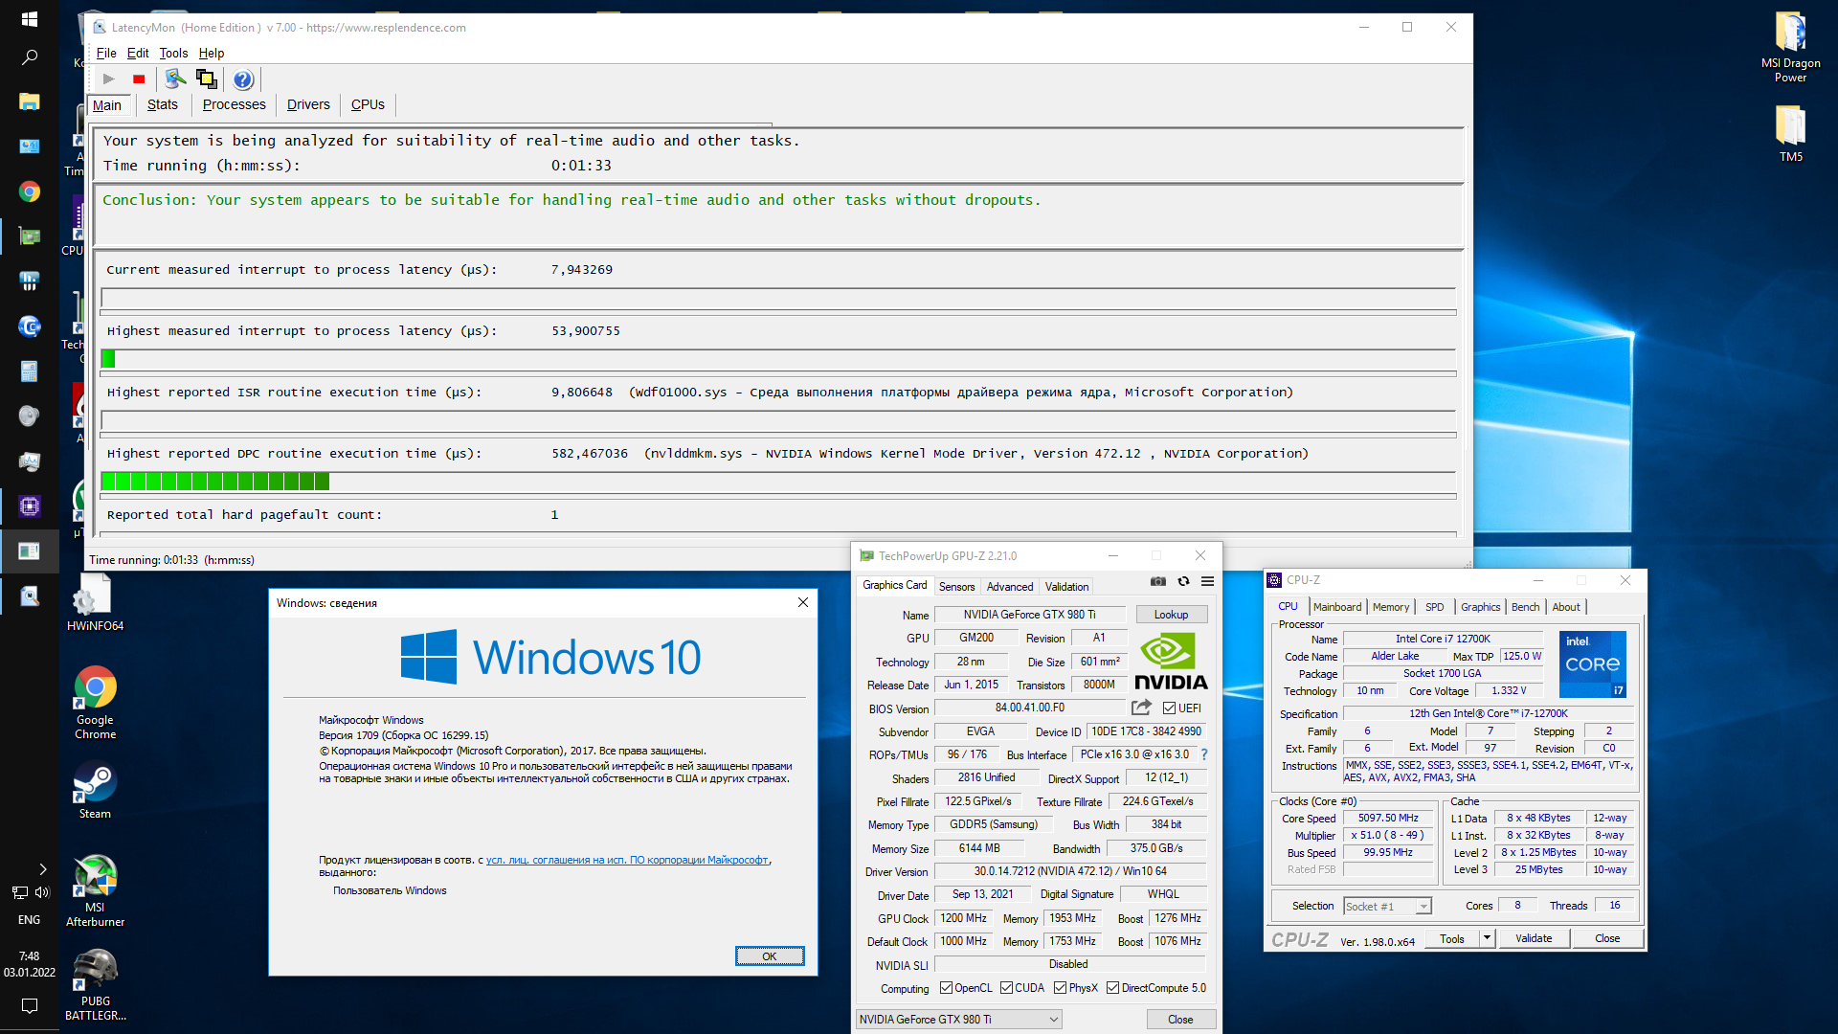Open GPU-Z hamburger menu icon
The width and height of the screenshot is (1838, 1034).
[x=1208, y=581]
